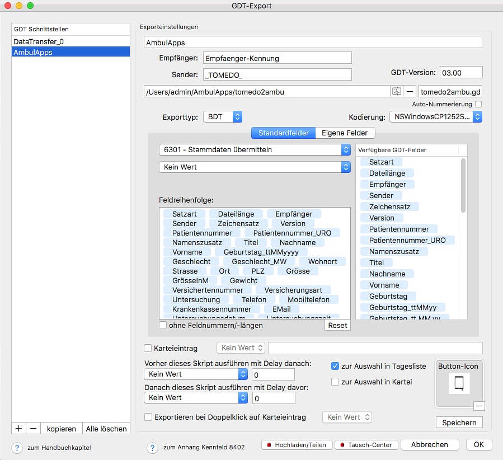Select Geburtstag_ttMMyy in Verfügbare GDT-Felder

click(x=403, y=307)
